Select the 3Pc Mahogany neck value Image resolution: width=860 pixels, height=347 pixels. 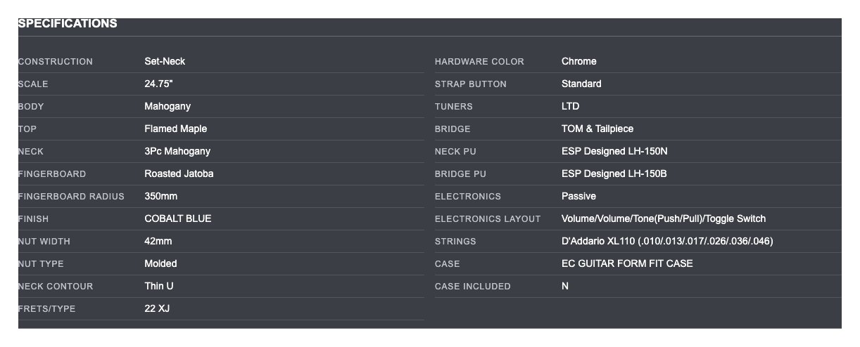tap(177, 152)
